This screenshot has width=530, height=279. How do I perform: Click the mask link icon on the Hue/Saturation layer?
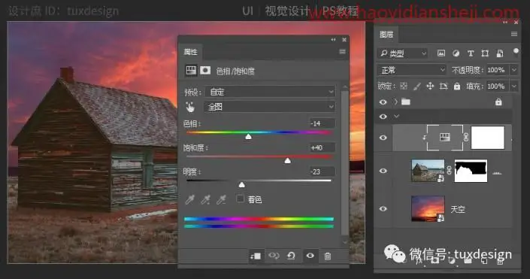[466, 137]
